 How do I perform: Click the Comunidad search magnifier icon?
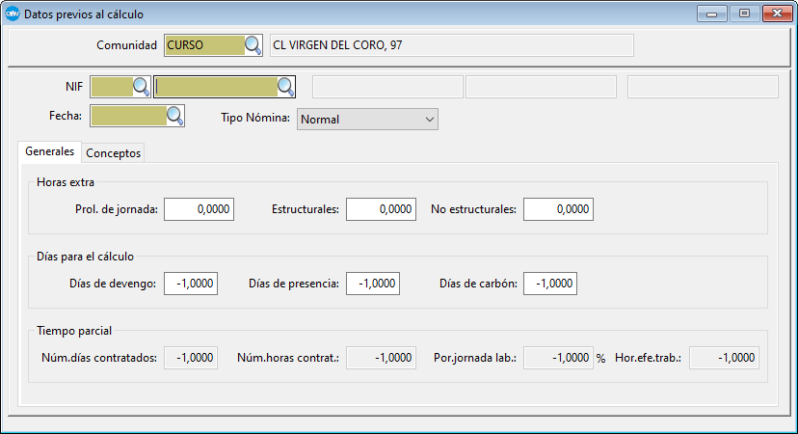point(253,45)
